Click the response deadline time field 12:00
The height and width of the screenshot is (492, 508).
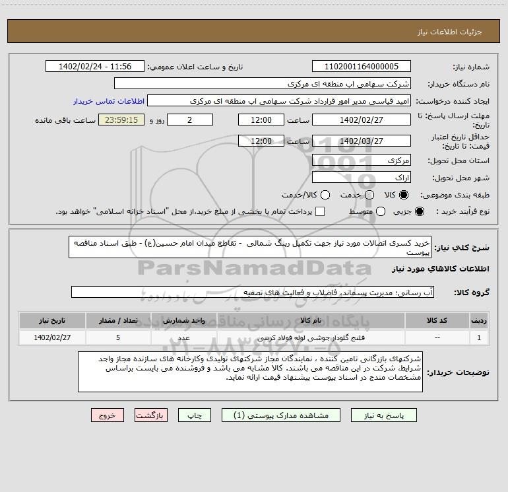tap(261, 120)
